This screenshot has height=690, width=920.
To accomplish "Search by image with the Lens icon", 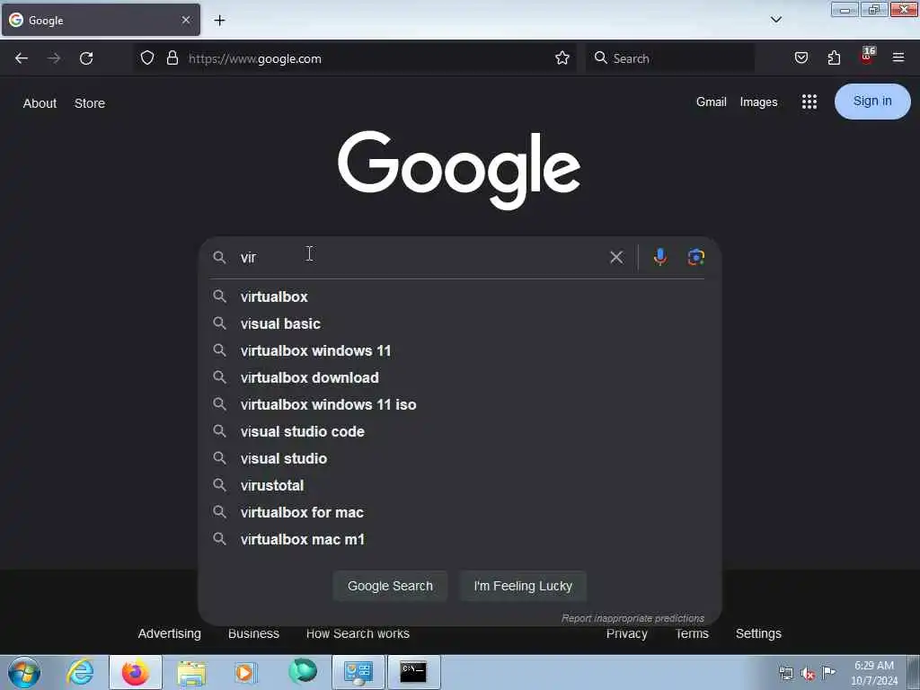I will [x=696, y=257].
